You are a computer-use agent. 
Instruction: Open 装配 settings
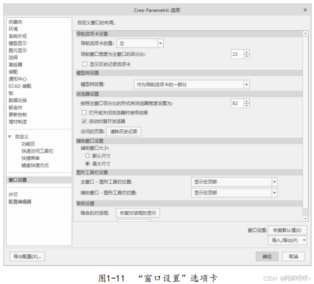tap(13, 72)
